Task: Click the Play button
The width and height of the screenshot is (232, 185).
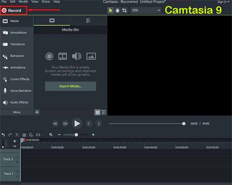Action: coord(77,124)
